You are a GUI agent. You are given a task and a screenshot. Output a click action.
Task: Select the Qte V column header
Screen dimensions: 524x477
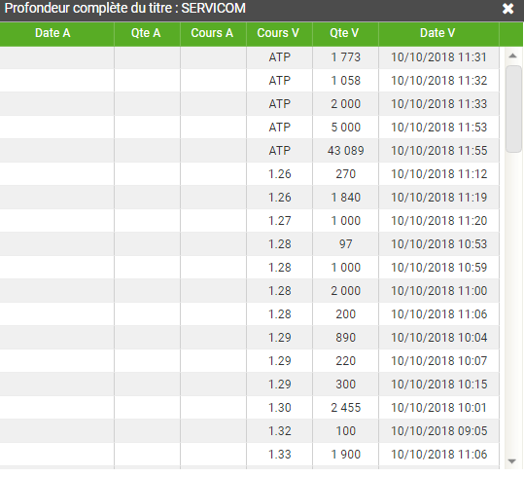tap(345, 33)
